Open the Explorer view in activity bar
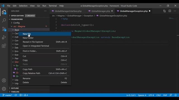 click(4, 12)
